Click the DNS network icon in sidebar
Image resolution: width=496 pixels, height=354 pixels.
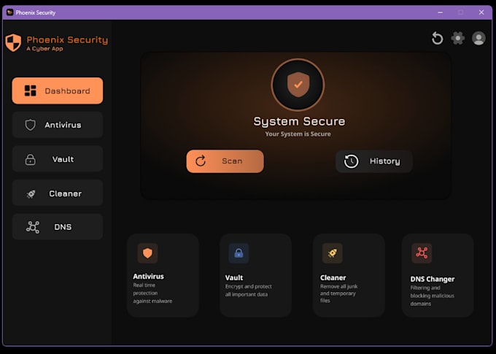point(33,227)
